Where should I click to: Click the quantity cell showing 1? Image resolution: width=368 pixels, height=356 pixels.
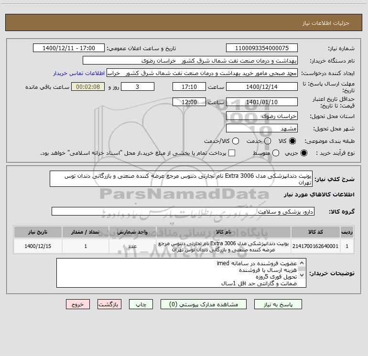click(86, 246)
